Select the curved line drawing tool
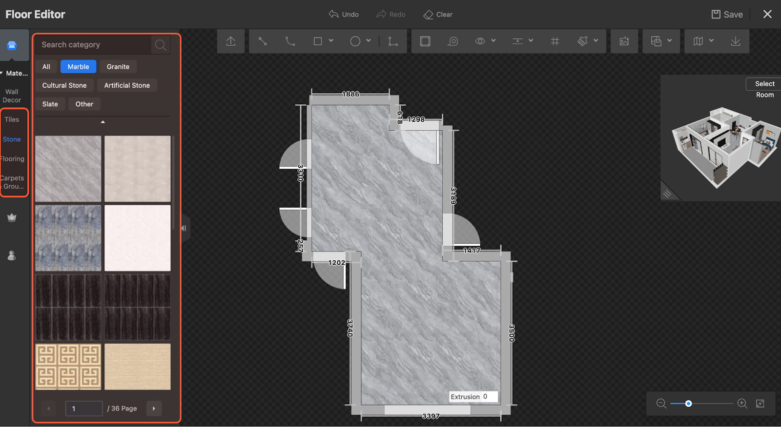The height and width of the screenshot is (427, 781). click(x=290, y=41)
